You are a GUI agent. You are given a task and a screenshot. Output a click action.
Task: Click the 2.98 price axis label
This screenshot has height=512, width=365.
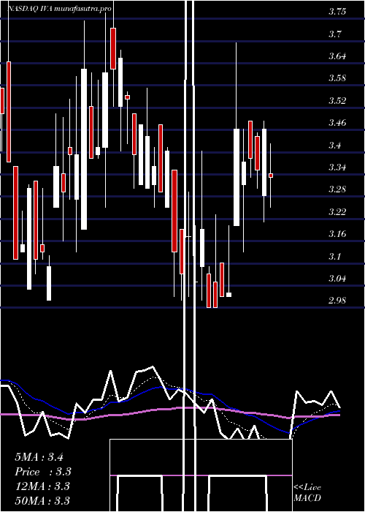(337, 301)
